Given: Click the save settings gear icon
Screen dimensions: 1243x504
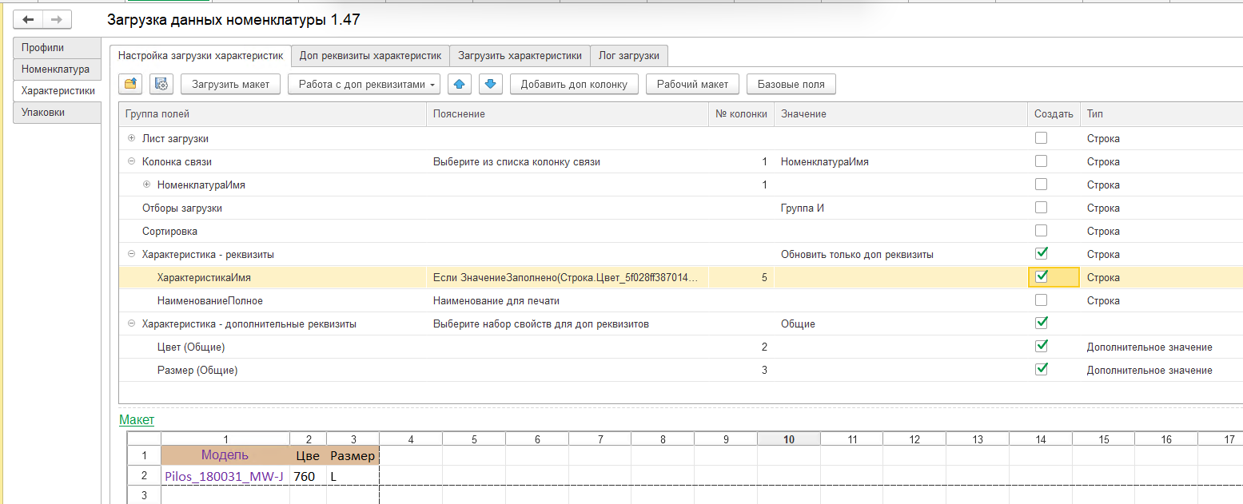Looking at the screenshot, I should [161, 84].
